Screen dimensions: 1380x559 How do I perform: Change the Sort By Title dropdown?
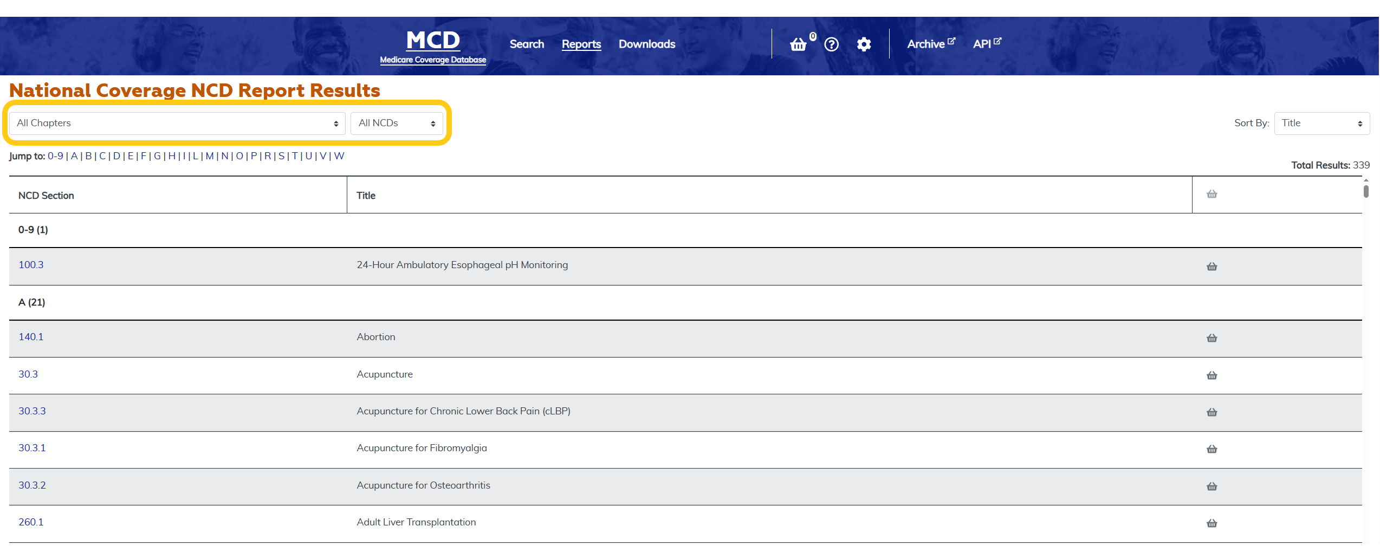[x=1321, y=123]
